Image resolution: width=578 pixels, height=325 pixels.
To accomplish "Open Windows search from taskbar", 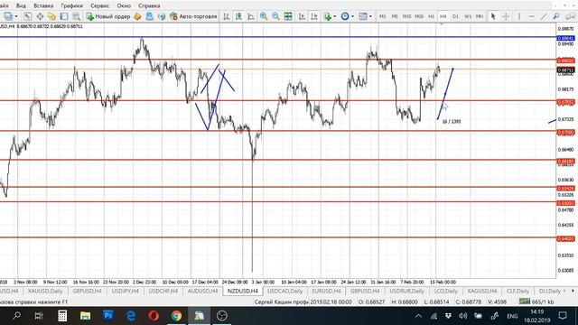I will coord(17,316).
